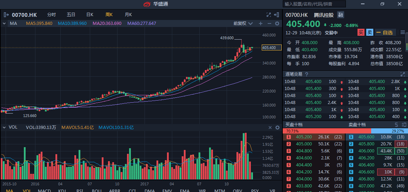The image size is (408, 192).
Task: Select the MACD indicator tab
Action: point(44,191)
